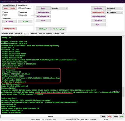Click the HW Report button
The width and height of the screenshot is (125, 121).
(43, 29)
